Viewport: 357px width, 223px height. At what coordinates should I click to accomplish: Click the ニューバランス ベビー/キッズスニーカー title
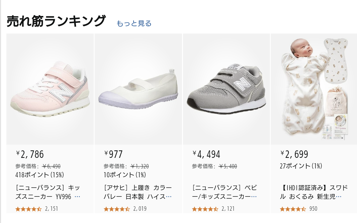[224, 192]
